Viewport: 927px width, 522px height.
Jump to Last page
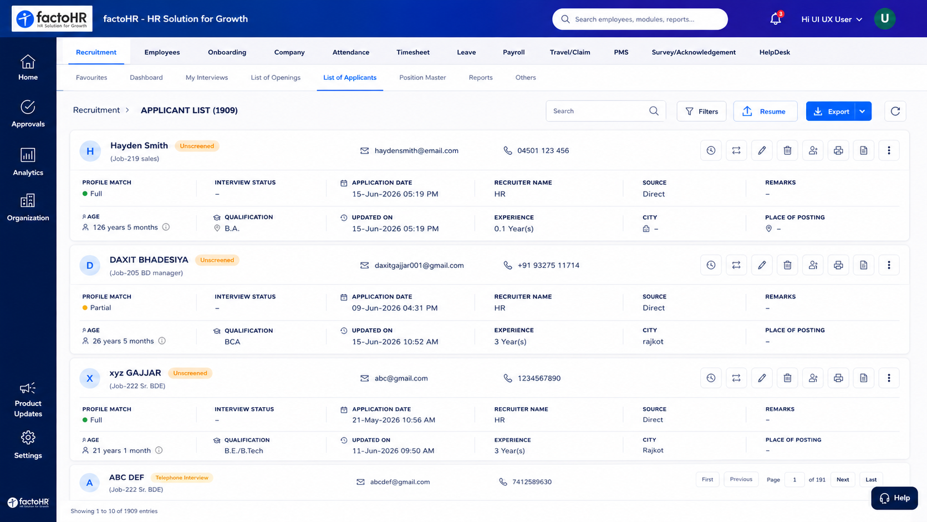point(871,479)
